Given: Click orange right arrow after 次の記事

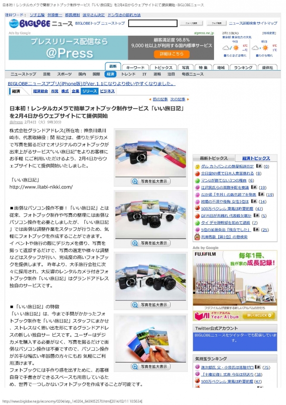Looking at the screenshot, I should (x=188, y=99).
